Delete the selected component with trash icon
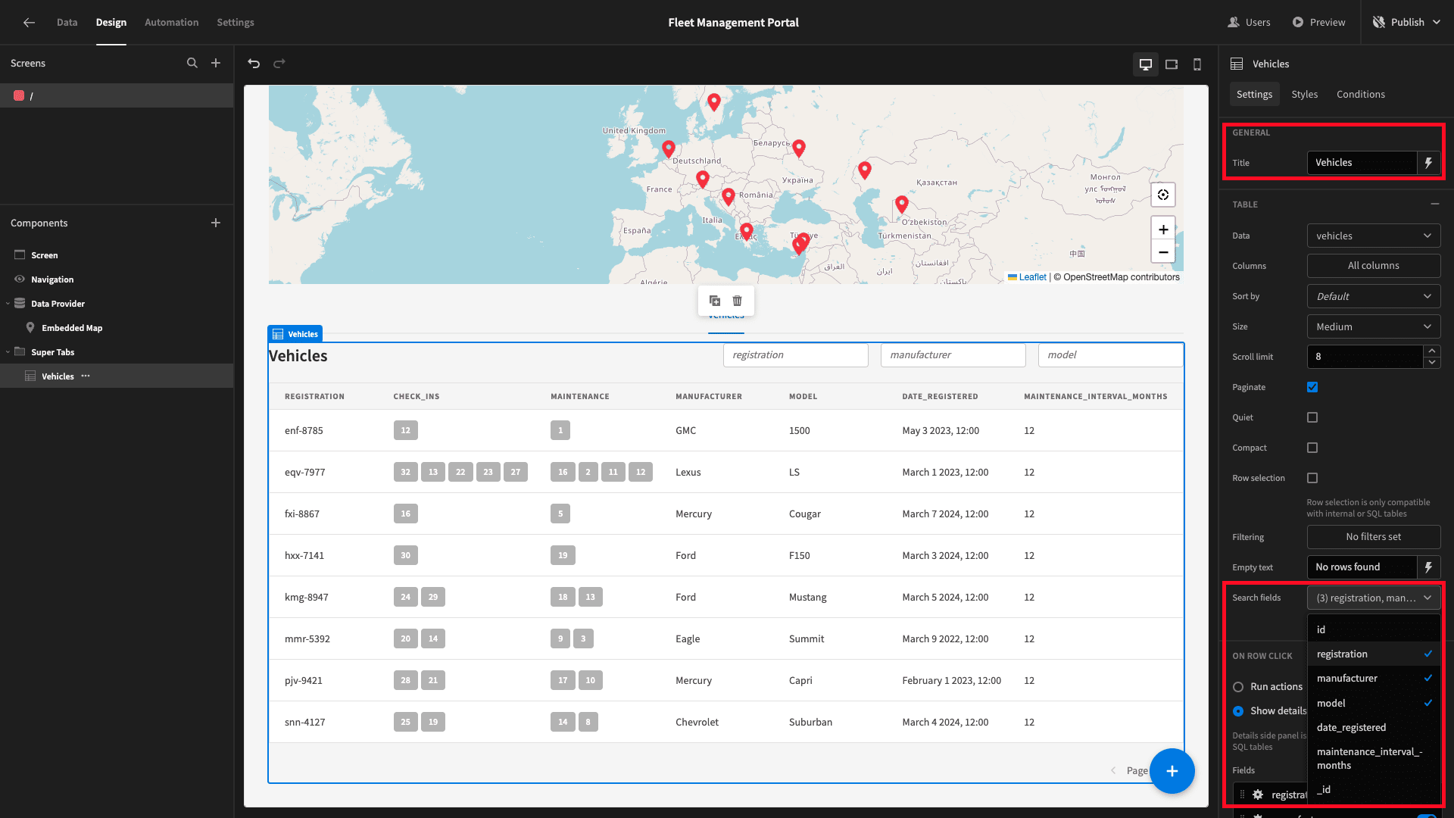Viewport: 1454px width, 818px height. click(738, 301)
